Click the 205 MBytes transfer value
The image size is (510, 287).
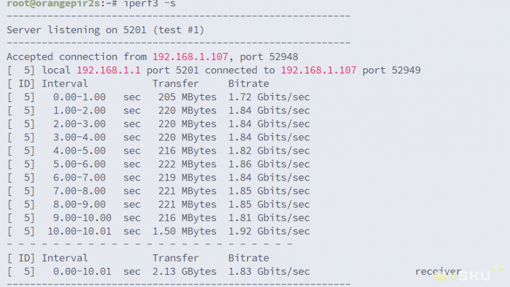187,97
